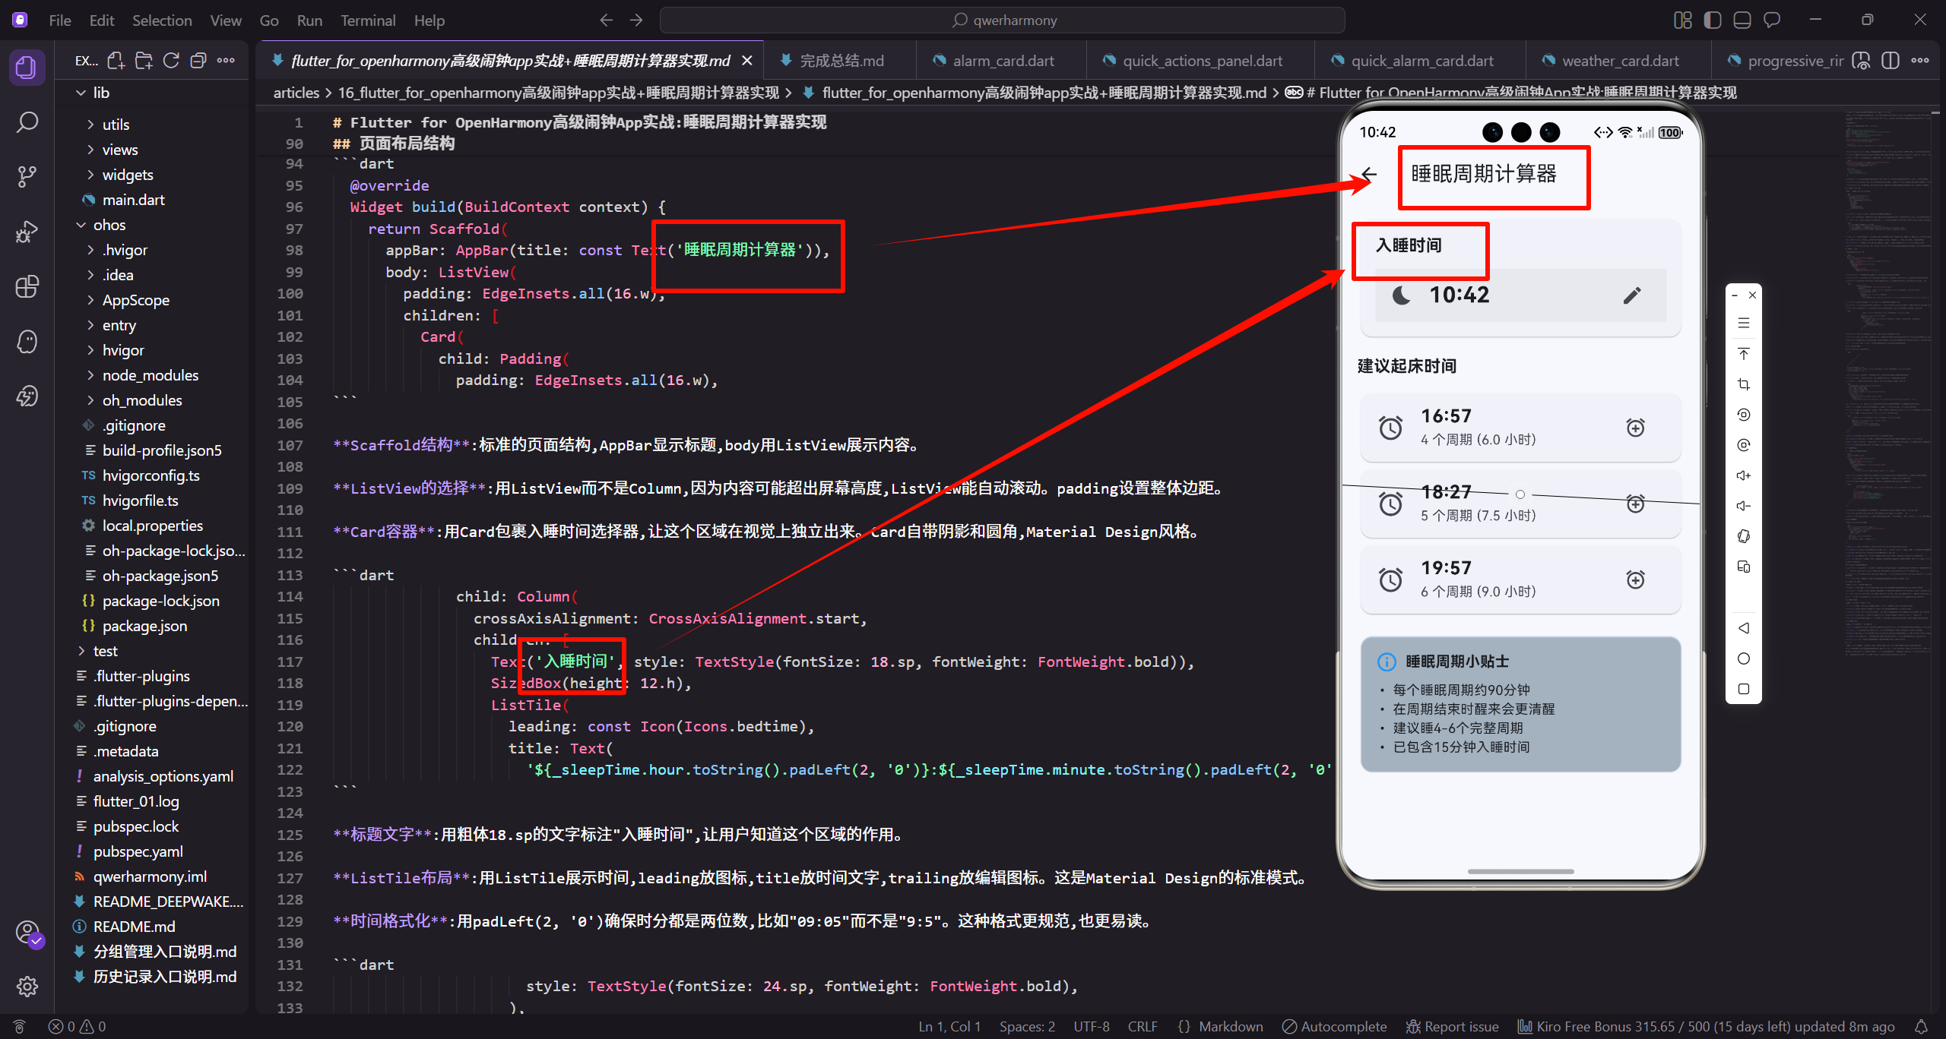Select the Run and Debug icon
The height and width of the screenshot is (1039, 1946).
point(27,231)
